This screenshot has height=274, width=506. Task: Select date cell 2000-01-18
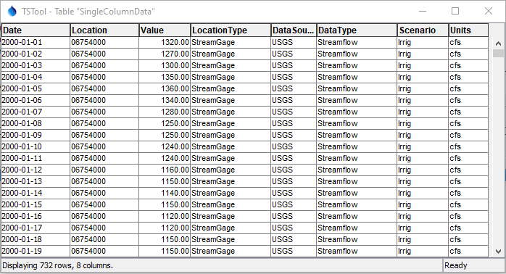pyautogui.click(x=36, y=240)
